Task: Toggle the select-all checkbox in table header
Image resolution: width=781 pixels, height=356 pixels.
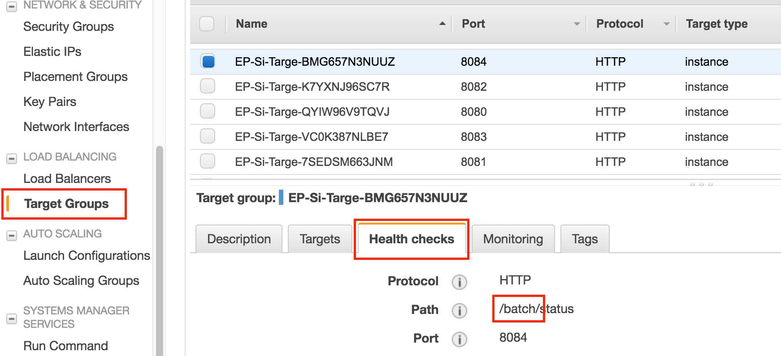Action: [x=207, y=24]
